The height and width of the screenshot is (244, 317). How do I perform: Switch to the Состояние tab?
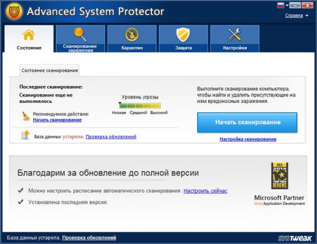[29, 39]
